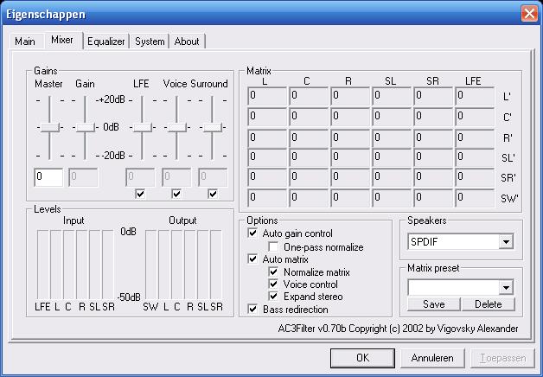Viewport: 543px width, 377px height.
Task: Click the Master gain slider handle
Action: 49,127
